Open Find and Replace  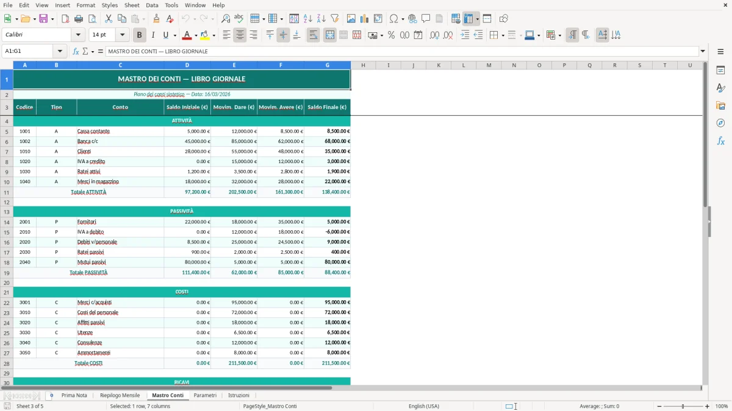point(226,19)
